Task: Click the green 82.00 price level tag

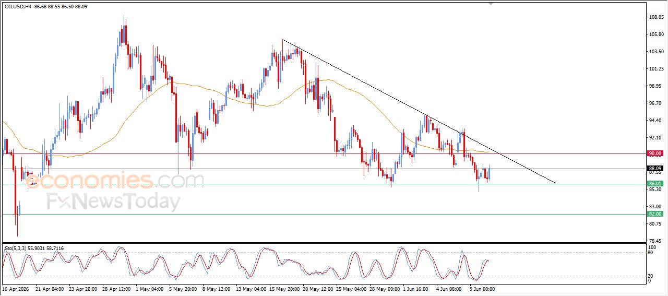Action: point(654,214)
